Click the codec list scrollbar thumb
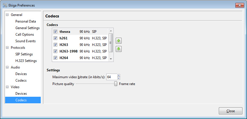 [x=111, y=43]
